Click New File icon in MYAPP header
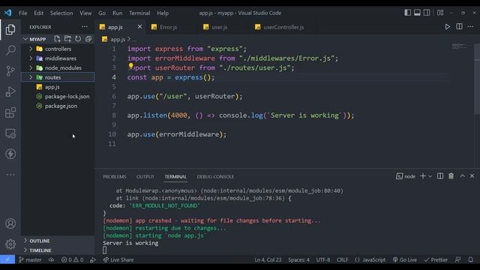This screenshot has height=270, width=480. click(57, 39)
